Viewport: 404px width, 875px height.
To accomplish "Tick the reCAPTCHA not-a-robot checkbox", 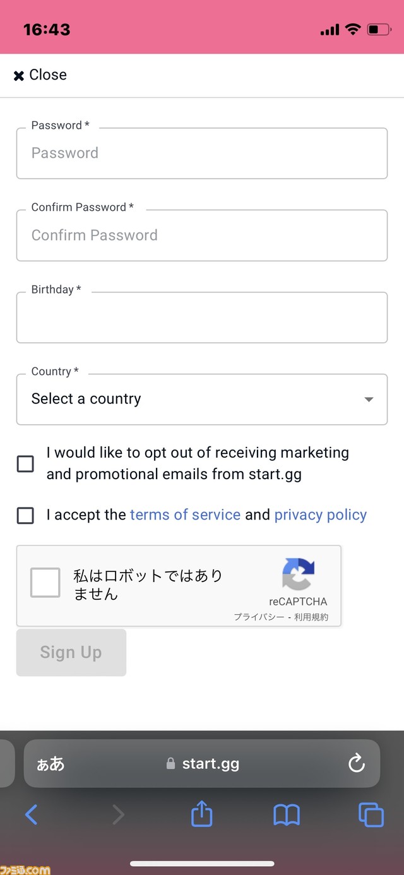I will pos(45,582).
